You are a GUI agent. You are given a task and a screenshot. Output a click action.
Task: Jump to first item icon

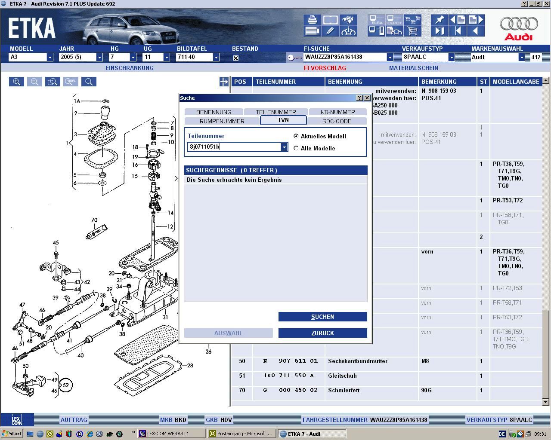[x=458, y=31]
